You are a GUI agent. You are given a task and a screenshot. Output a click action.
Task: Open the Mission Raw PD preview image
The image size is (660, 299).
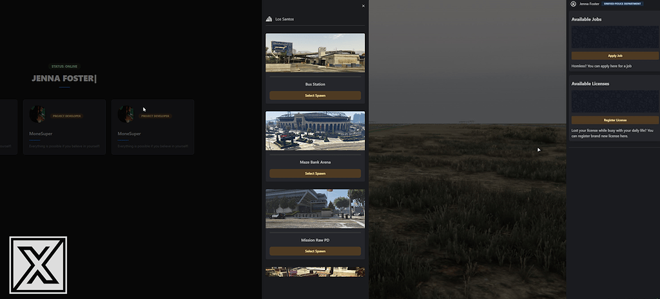tap(315, 209)
